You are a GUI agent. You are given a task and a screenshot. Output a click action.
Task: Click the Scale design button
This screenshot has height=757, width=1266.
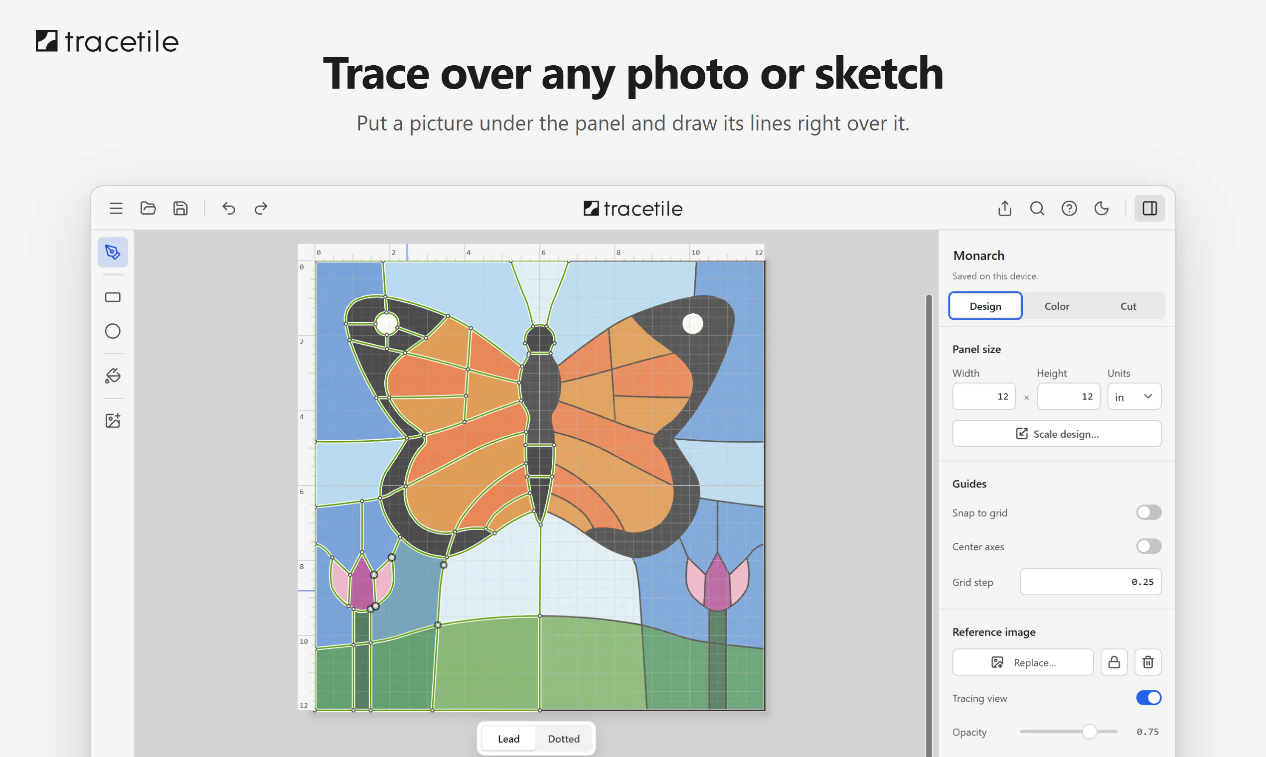point(1057,434)
